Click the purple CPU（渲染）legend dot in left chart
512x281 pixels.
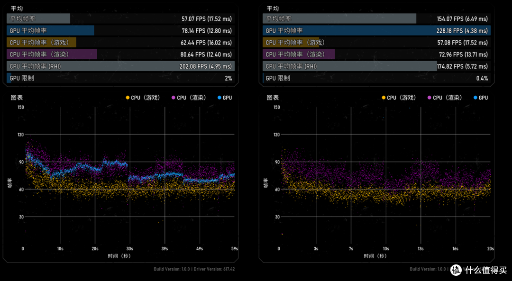(174, 98)
